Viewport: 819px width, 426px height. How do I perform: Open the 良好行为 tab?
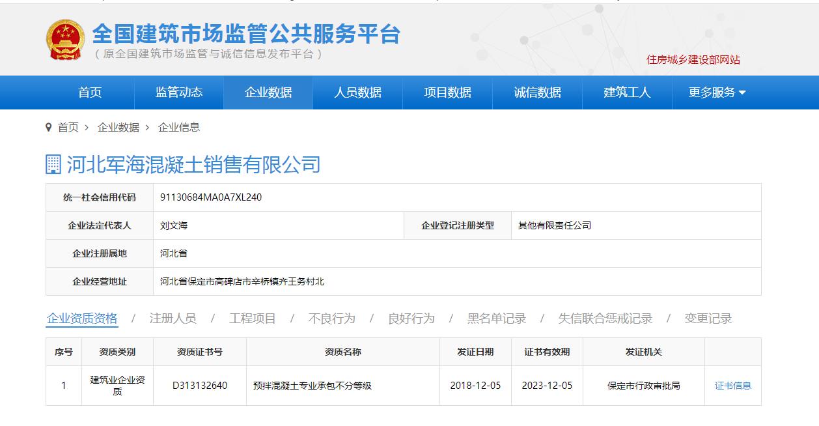coord(411,319)
